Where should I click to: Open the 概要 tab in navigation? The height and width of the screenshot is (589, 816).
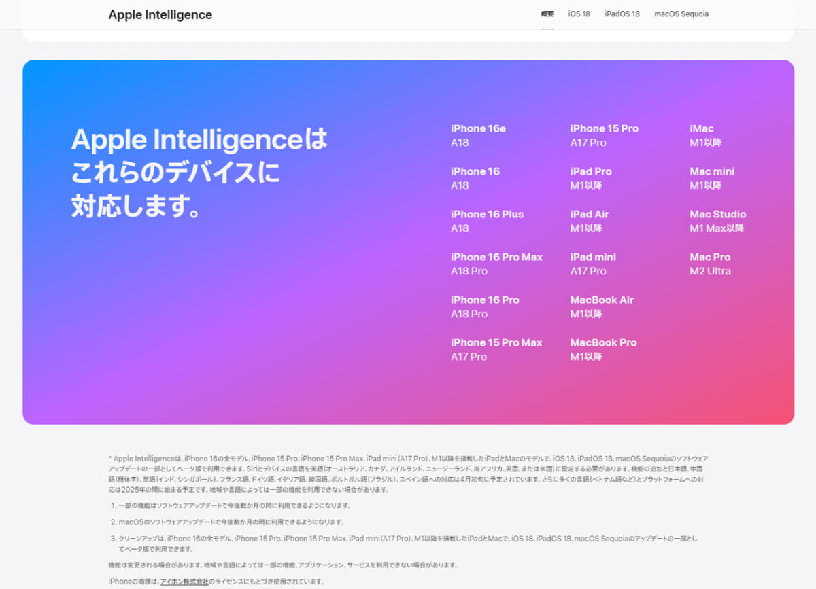point(547,14)
